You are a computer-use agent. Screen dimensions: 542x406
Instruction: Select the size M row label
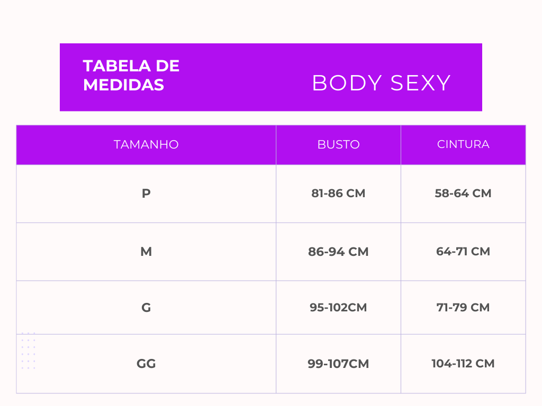[x=146, y=252]
